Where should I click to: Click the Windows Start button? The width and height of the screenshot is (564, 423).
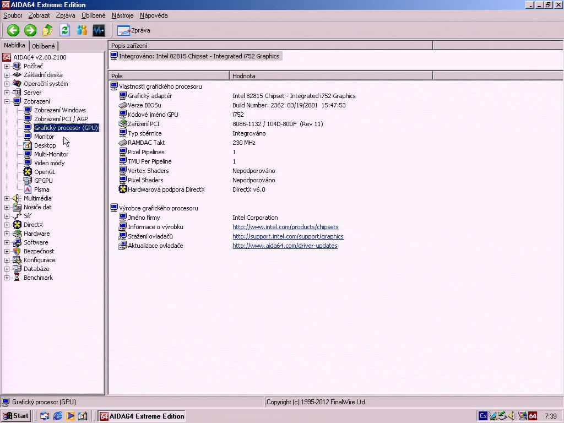pos(16,416)
